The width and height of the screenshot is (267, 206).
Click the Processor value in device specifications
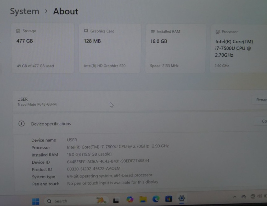point(118,147)
